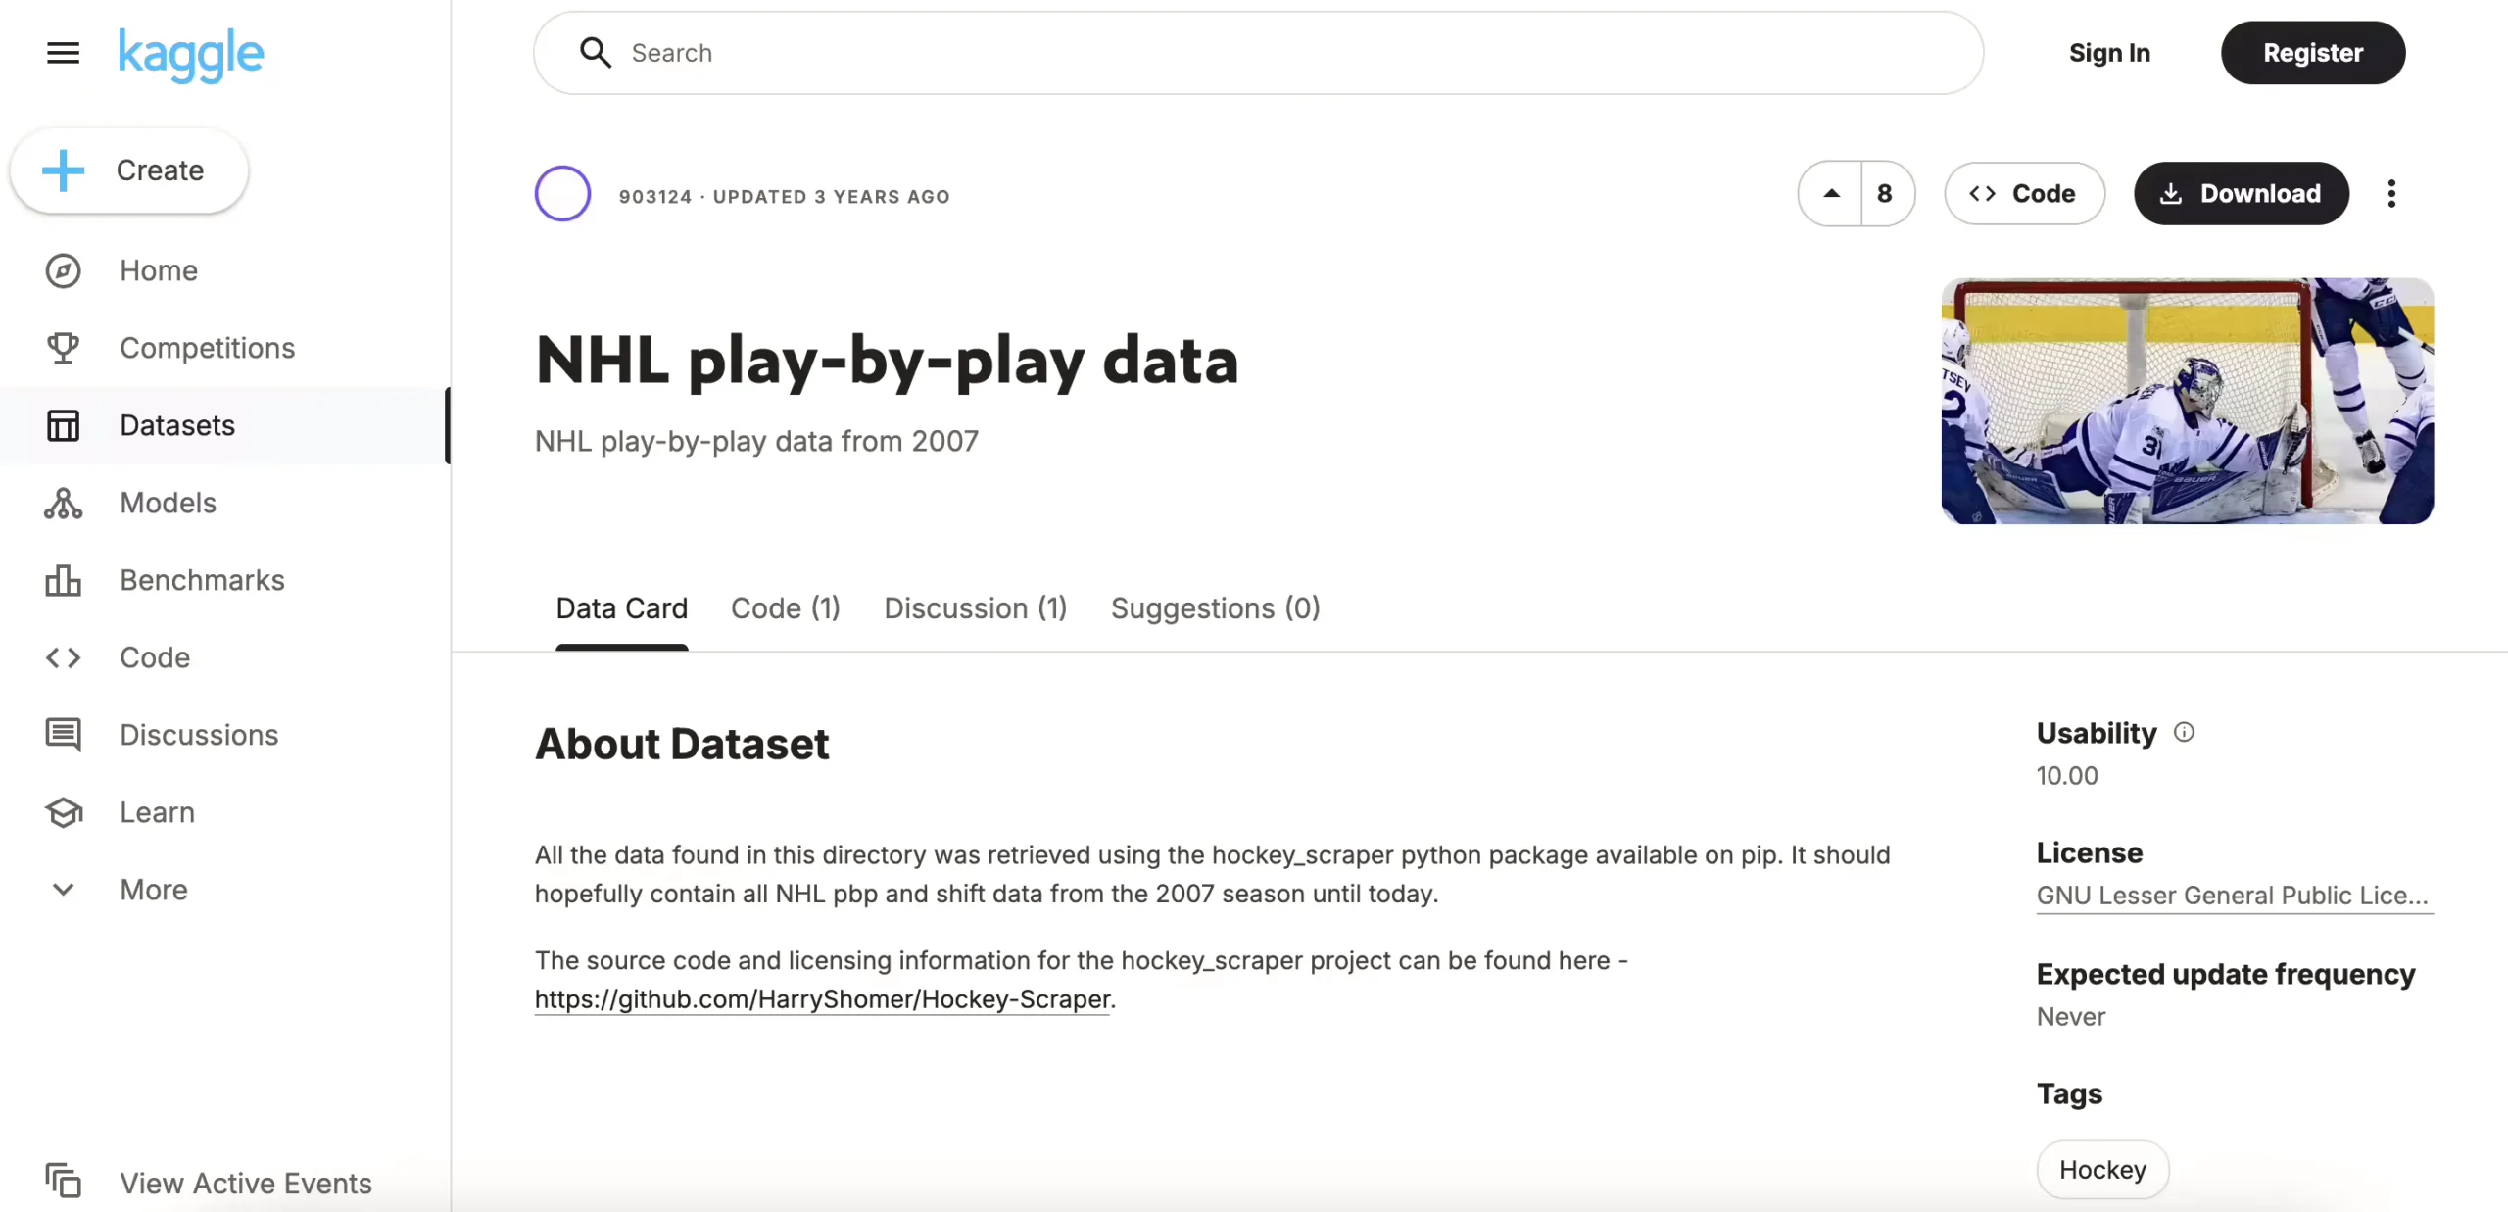This screenshot has width=2508, height=1212.
Task: Click the 903124 author name
Action: pyautogui.click(x=655, y=197)
